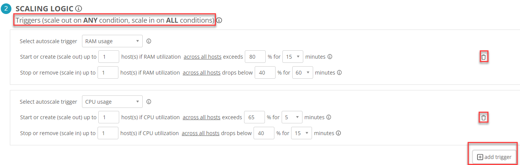
Task: Expand RAM scale-out 15 minutes dropdown
Action: tap(293, 57)
